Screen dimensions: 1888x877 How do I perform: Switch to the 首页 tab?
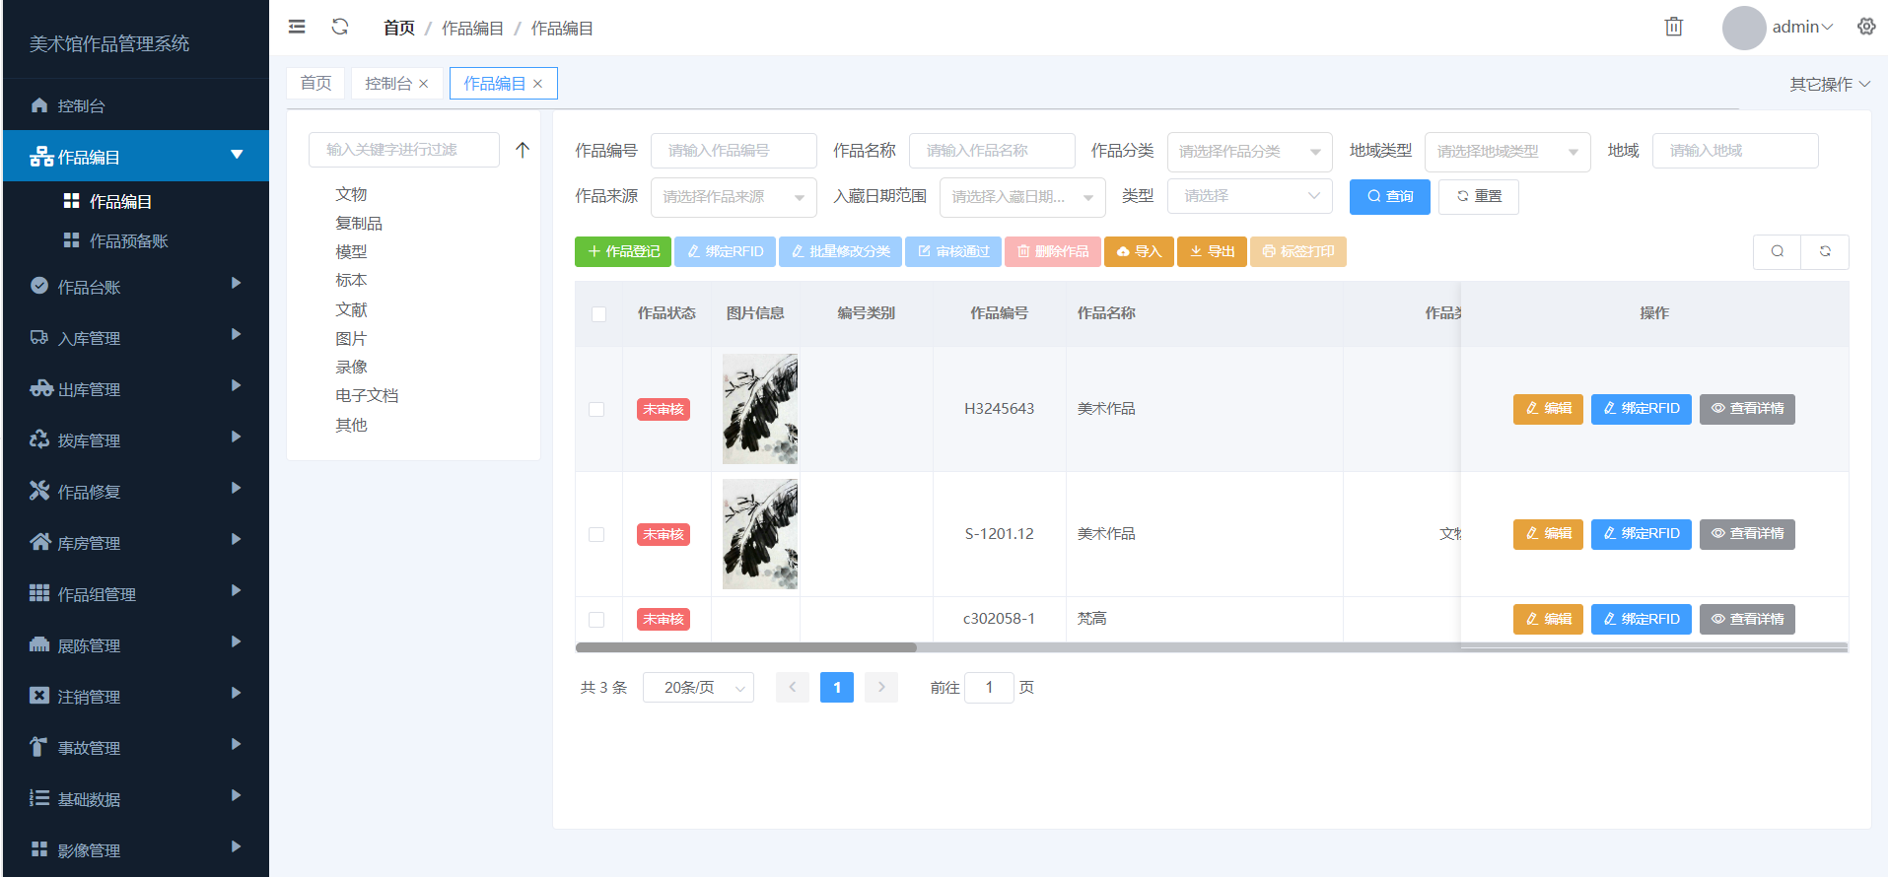coord(315,84)
